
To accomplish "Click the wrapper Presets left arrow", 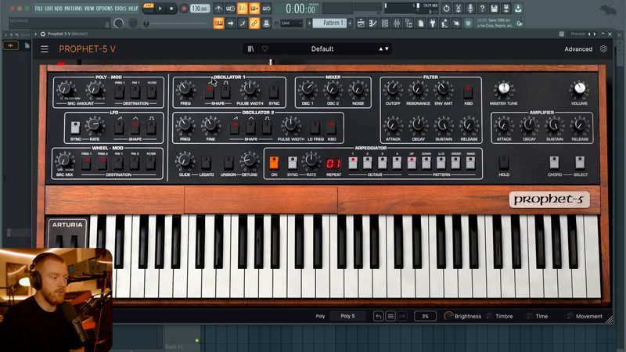I will click(589, 34).
